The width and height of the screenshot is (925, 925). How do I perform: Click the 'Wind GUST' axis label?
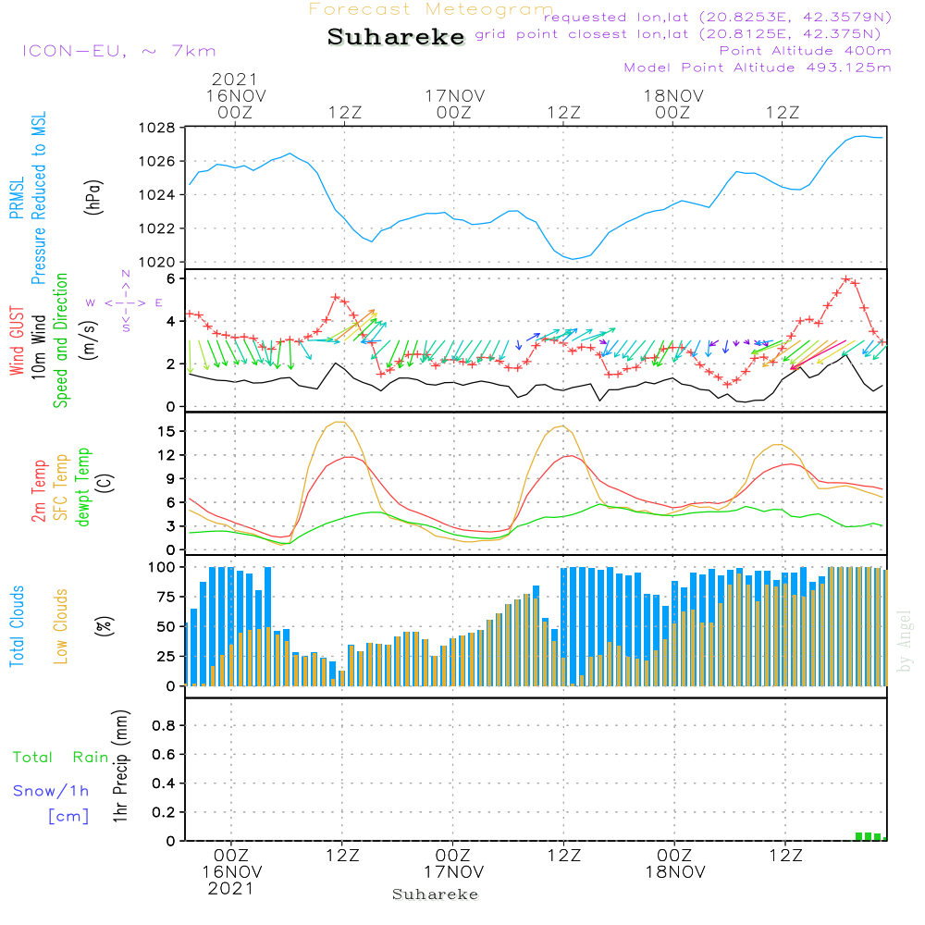(17, 340)
